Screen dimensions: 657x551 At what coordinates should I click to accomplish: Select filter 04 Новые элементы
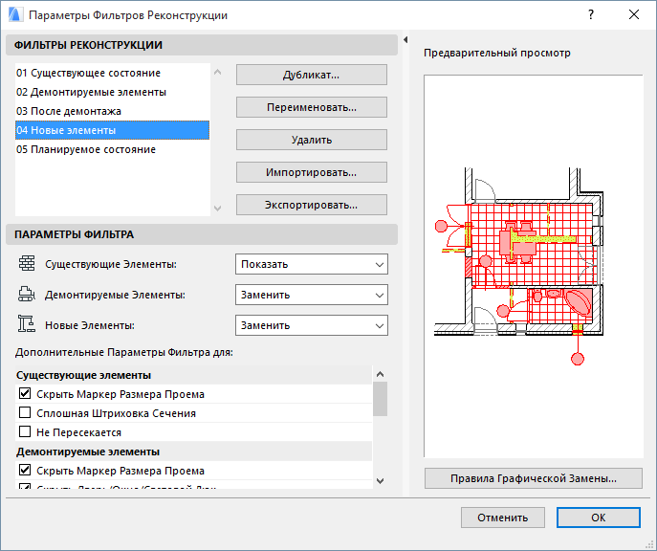click(112, 130)
